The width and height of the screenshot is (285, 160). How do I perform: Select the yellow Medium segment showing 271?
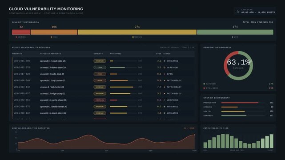click(137, 32)
